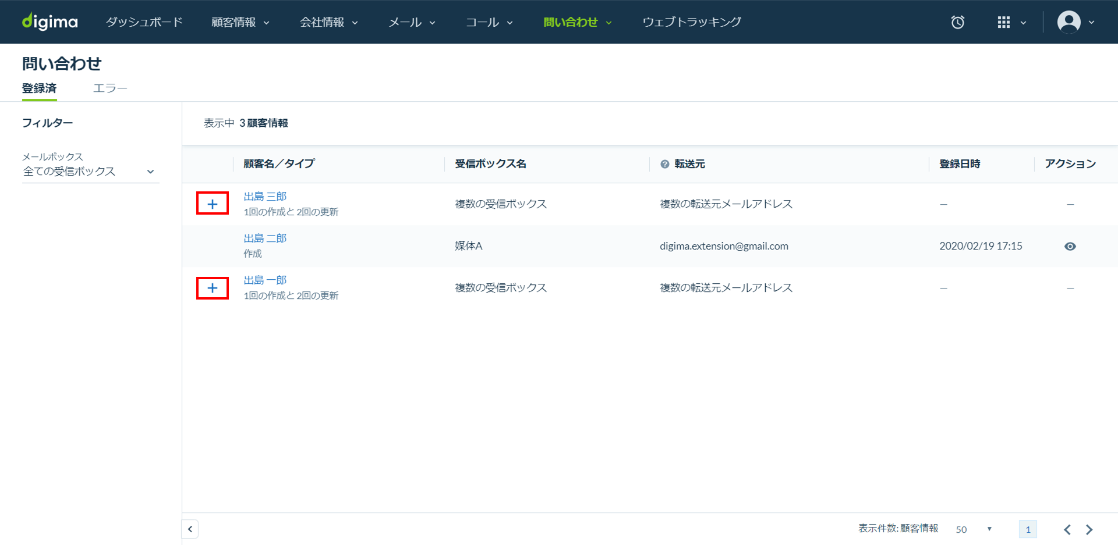This screenshot has height=545, width=1118.
Task: Open the alarm clock reminders icon
Action: click(x=957, y=22)
